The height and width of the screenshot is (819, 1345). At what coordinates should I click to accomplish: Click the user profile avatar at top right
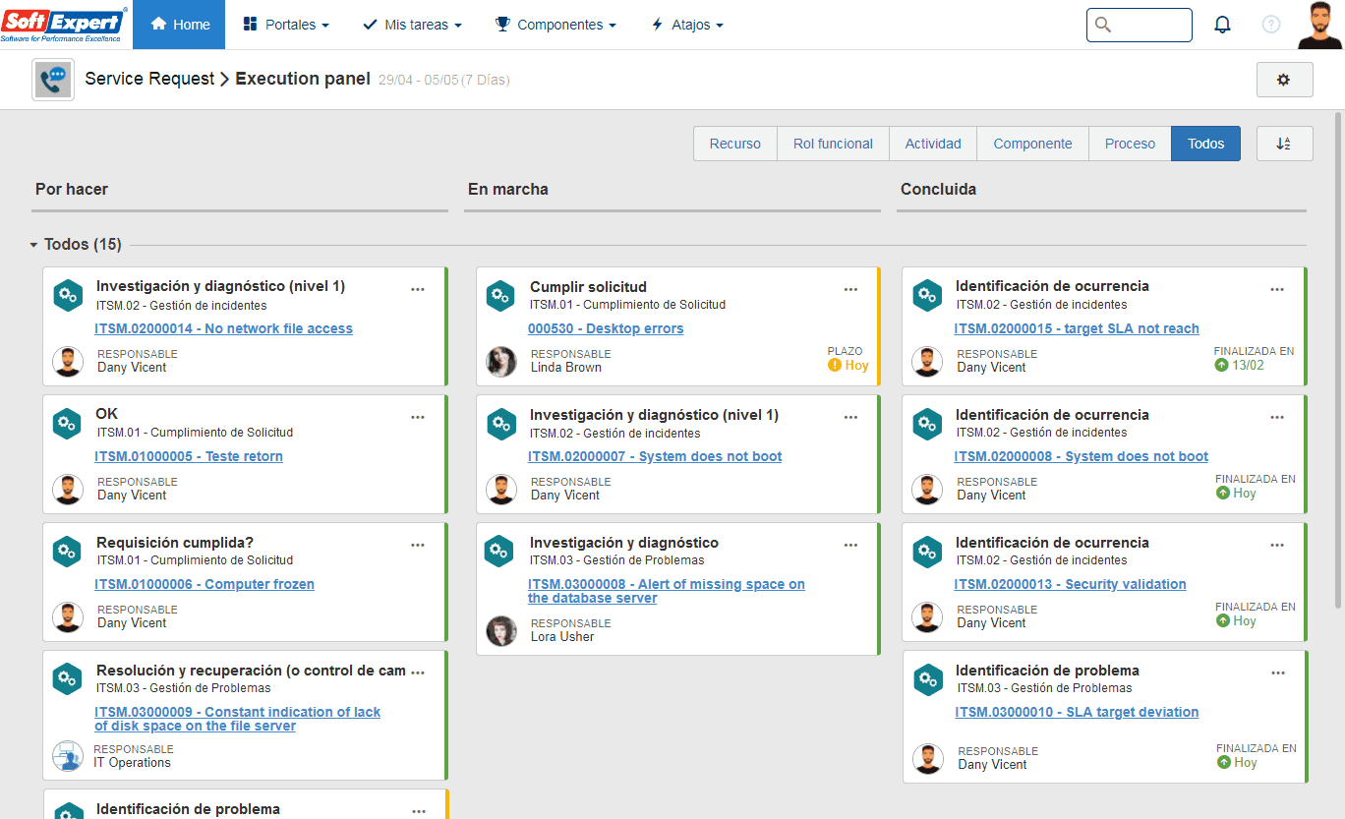[x=1319, y=25]
